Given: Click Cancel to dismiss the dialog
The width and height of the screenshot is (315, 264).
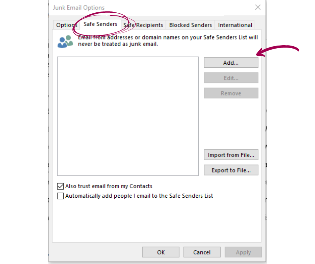Looking at the screenshot, I should [x=202, y=252].
